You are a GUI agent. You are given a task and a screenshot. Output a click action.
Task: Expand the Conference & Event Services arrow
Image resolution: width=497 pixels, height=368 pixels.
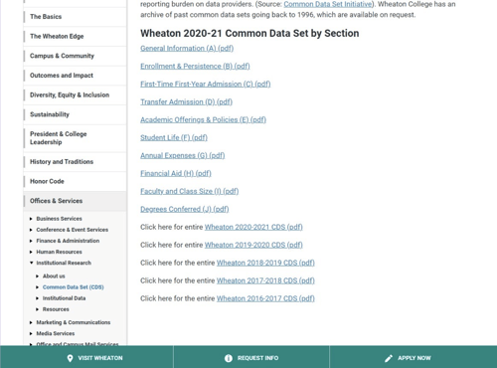click(31, 230)
